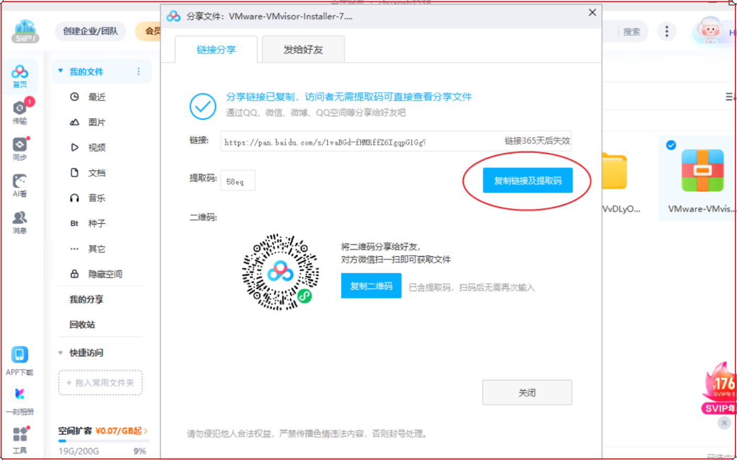
Task: Open the 首页 home icon in sidebar
Action: coord(20,76)
